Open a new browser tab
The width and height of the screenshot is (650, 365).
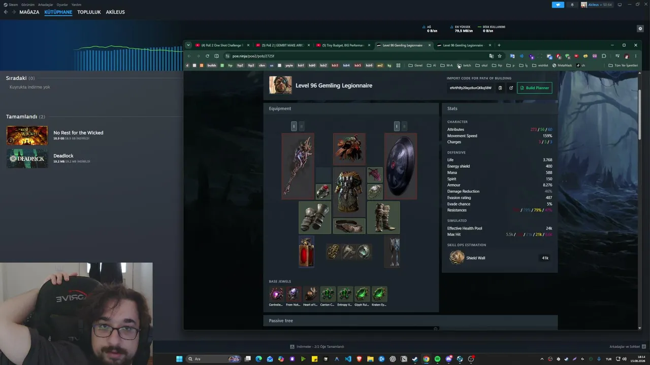tap(499, 45)
